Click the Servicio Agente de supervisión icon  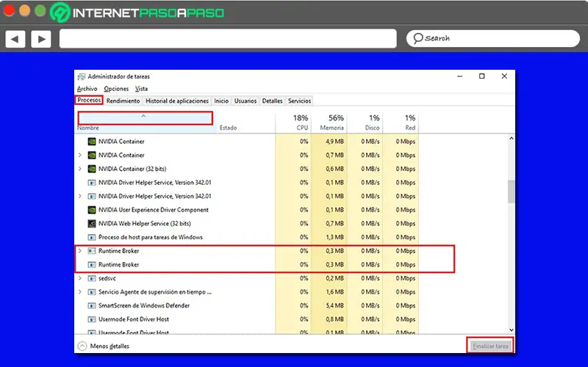pyautogui.click(x=91, y=292)
